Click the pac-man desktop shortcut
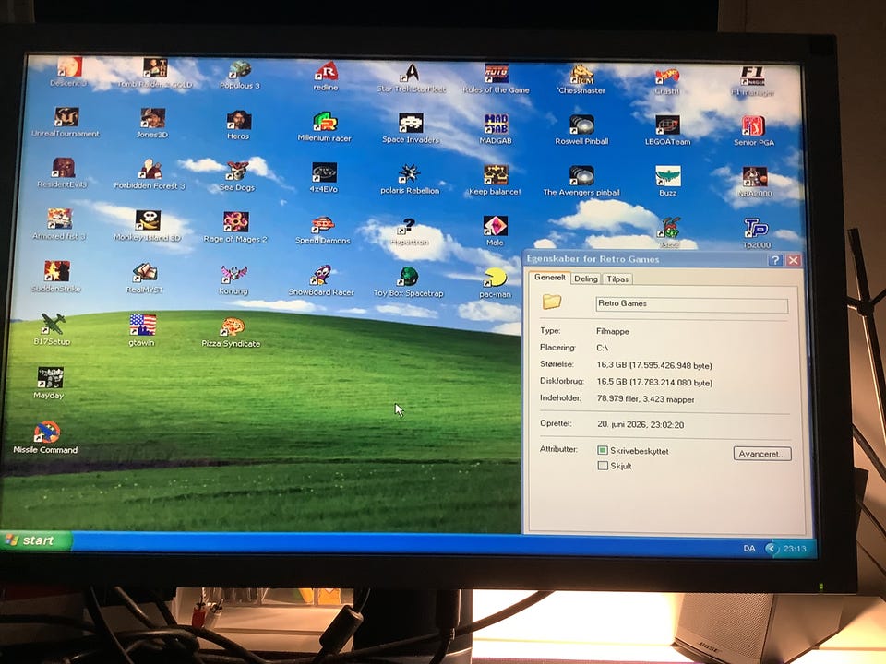The width and height of the screenshot is (886, 664). tap(495, 279)
